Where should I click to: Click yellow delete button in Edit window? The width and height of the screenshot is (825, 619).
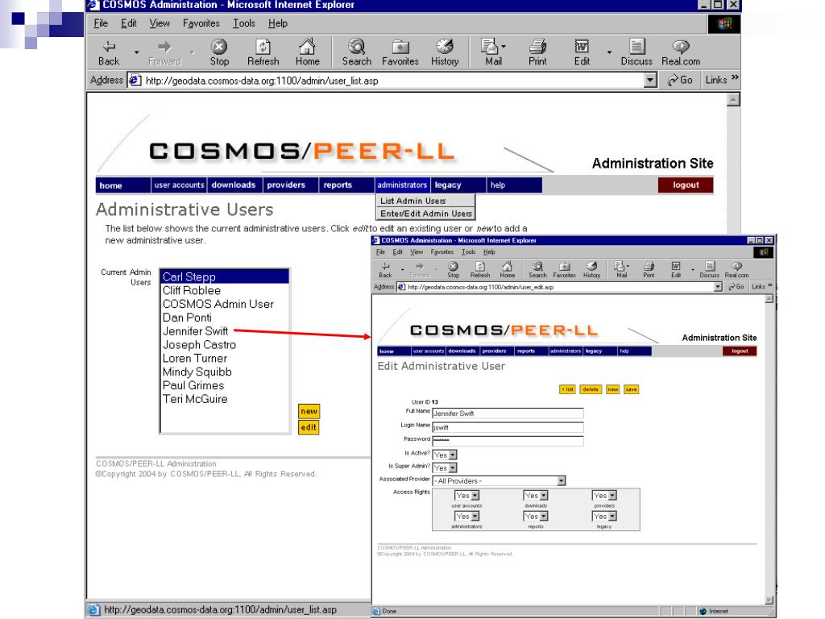coord(591,389)
